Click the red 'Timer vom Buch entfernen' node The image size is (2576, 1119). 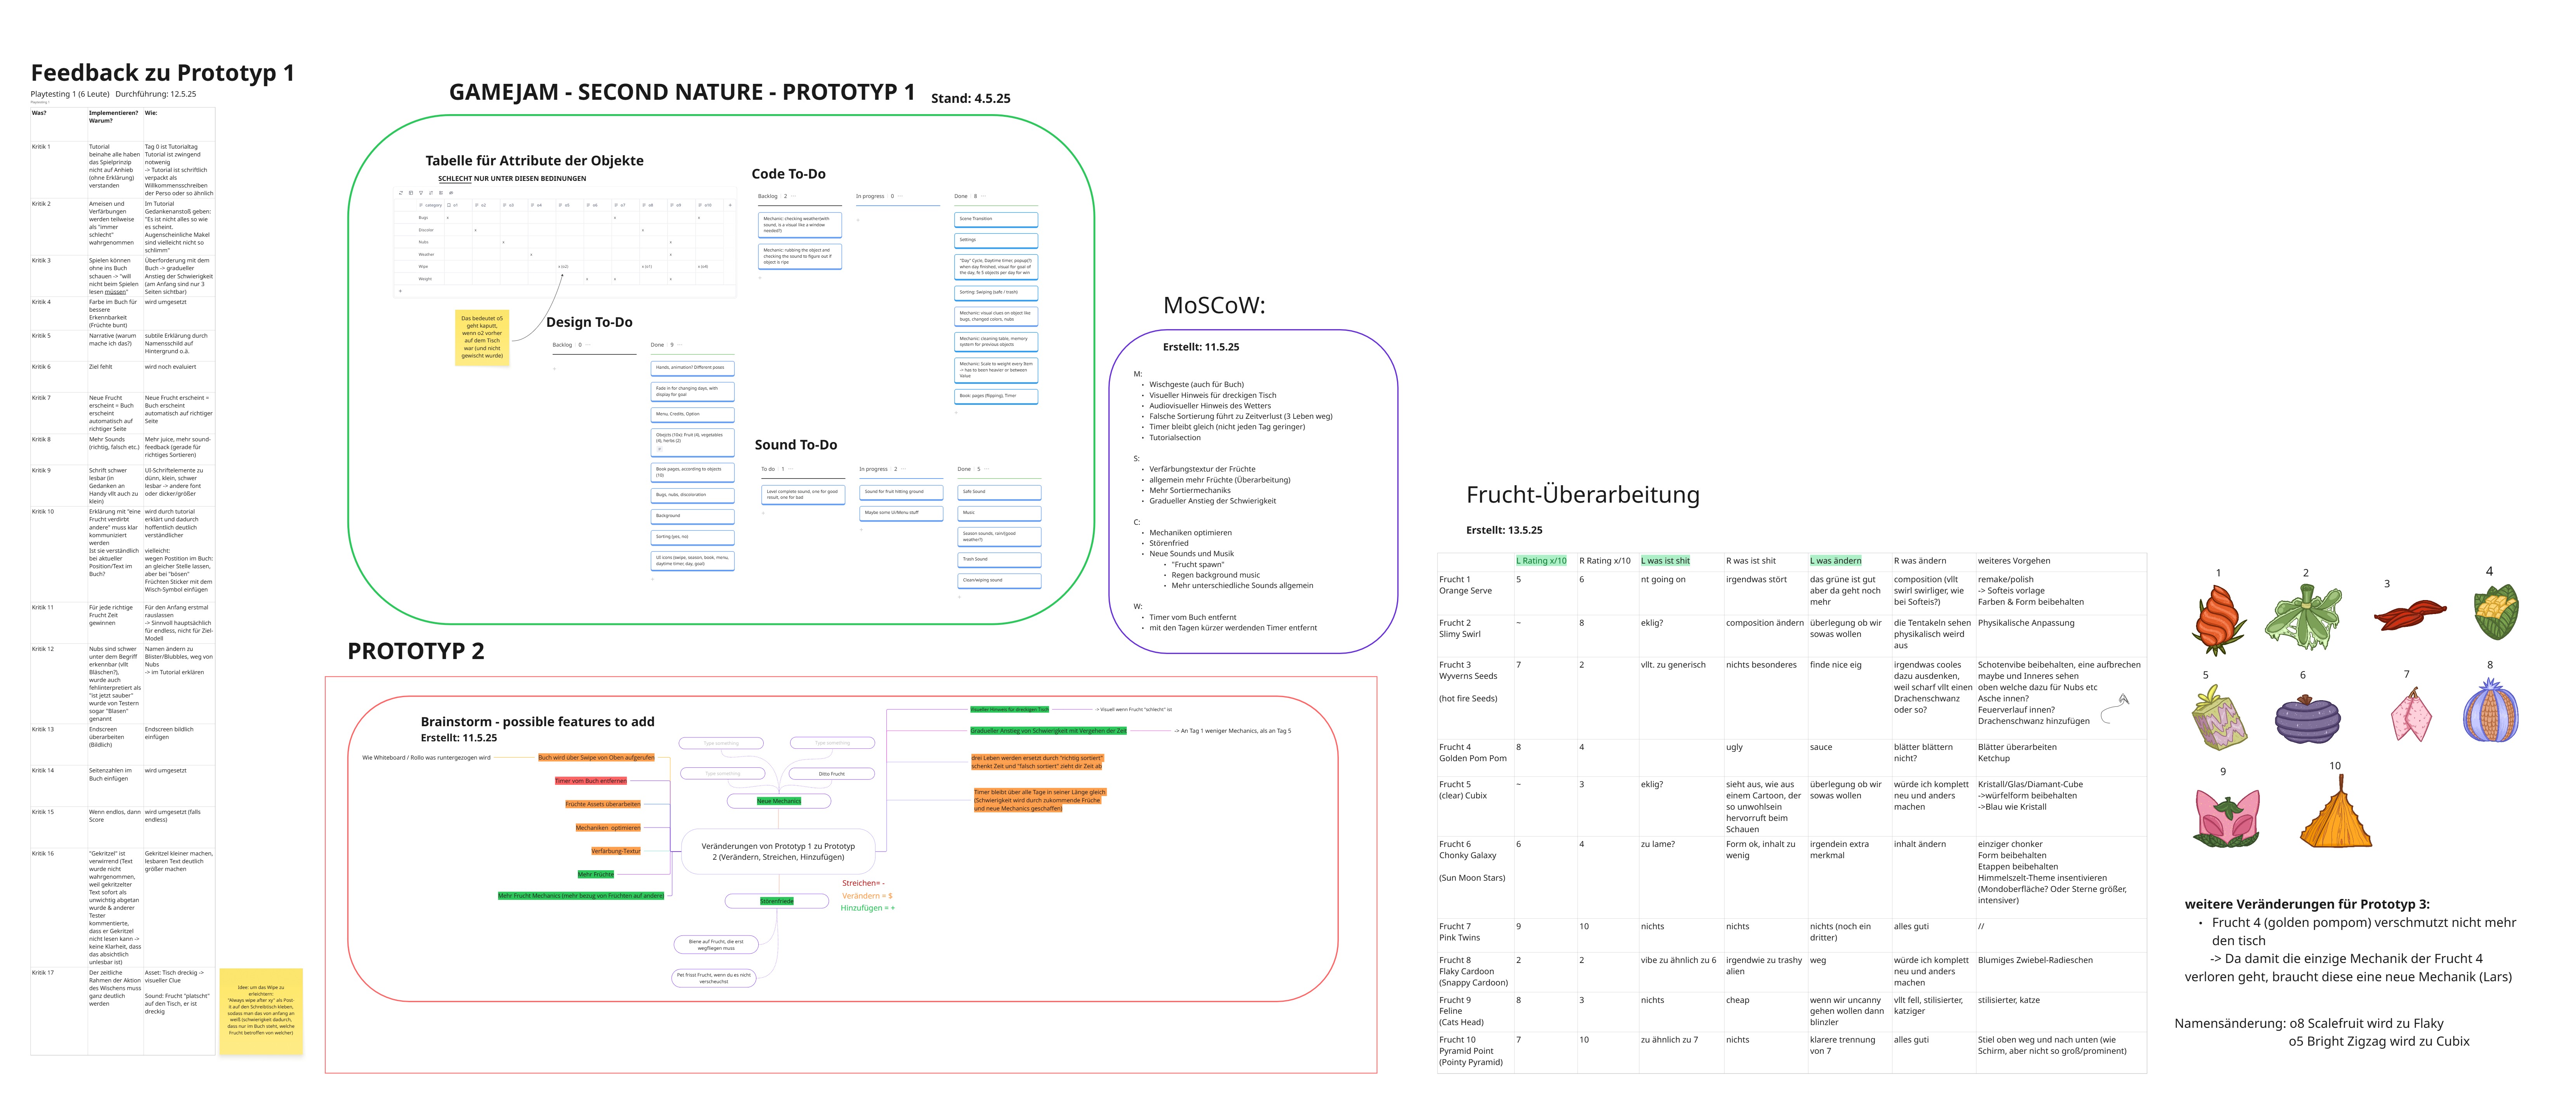point(591,781)
